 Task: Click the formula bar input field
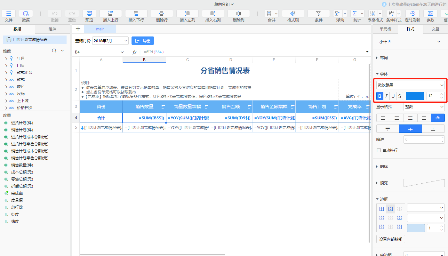[253, 52]
